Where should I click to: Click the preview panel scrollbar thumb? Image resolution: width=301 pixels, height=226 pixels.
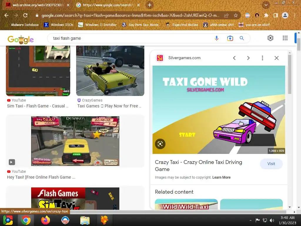(x=290, y=74)
